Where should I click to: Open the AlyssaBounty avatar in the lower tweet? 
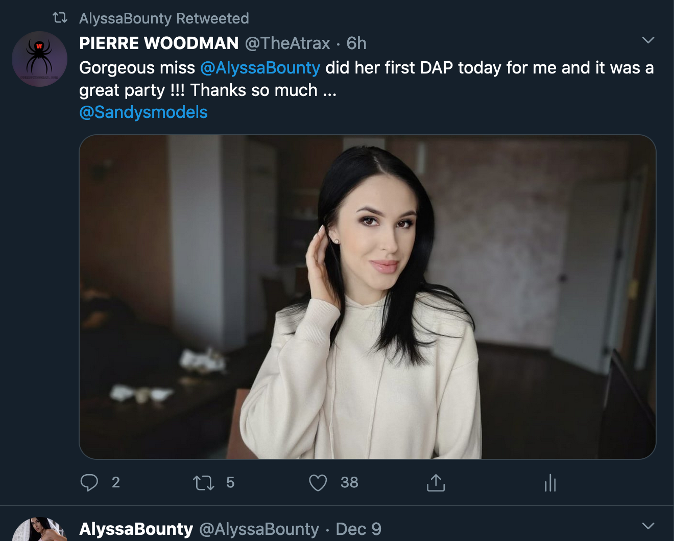point(39,531)
